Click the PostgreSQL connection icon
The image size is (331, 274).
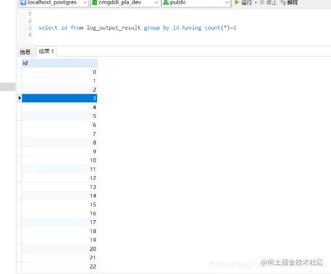tap(23, 3)
